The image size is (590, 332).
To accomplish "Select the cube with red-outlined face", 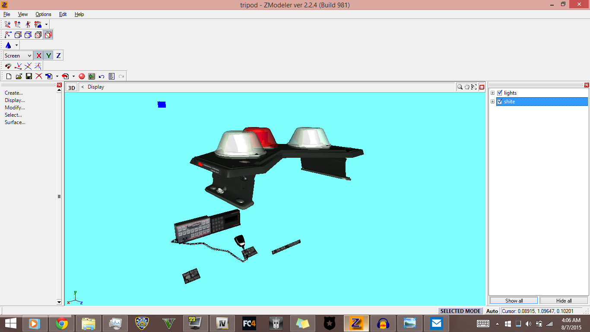I will tap(38, 35).
